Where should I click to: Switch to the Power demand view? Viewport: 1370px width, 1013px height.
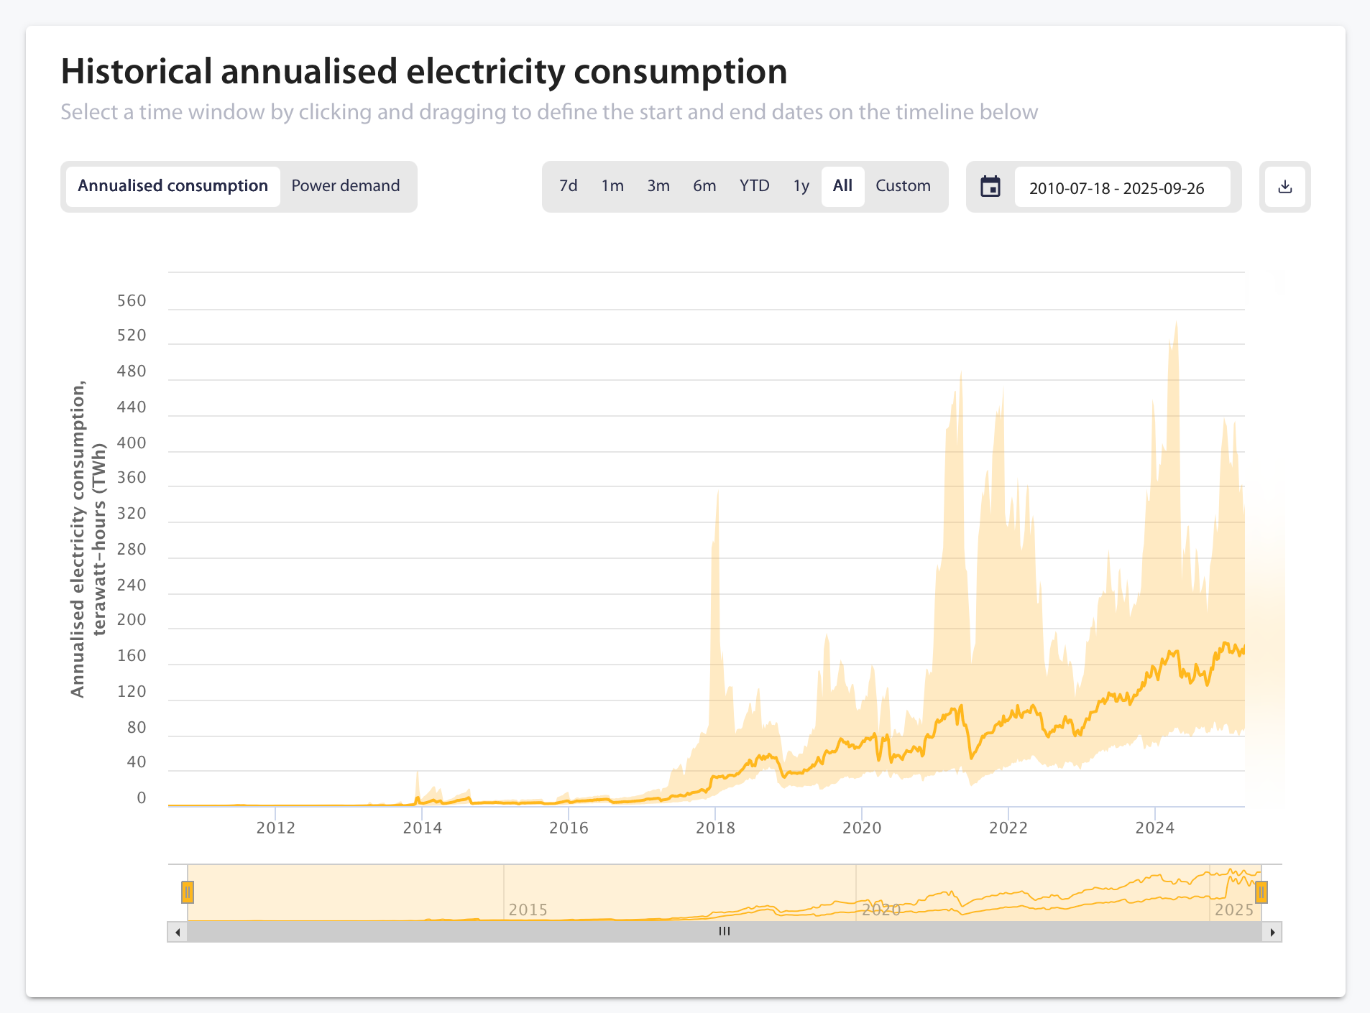pyautogui.click(x=346, y=185)
